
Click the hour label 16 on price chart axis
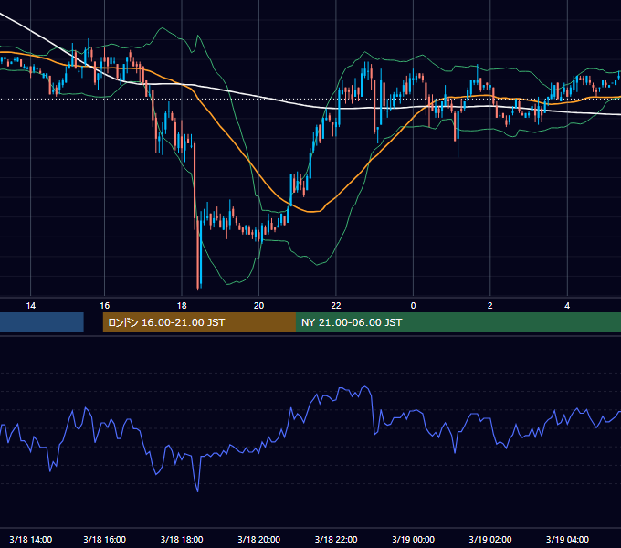[104, 306]
